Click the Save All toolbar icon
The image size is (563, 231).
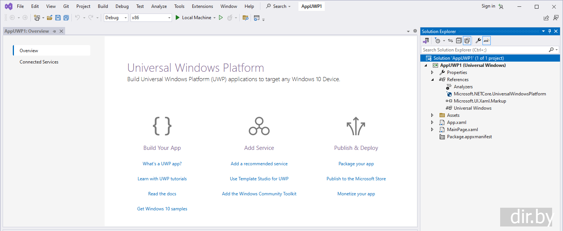66,18
